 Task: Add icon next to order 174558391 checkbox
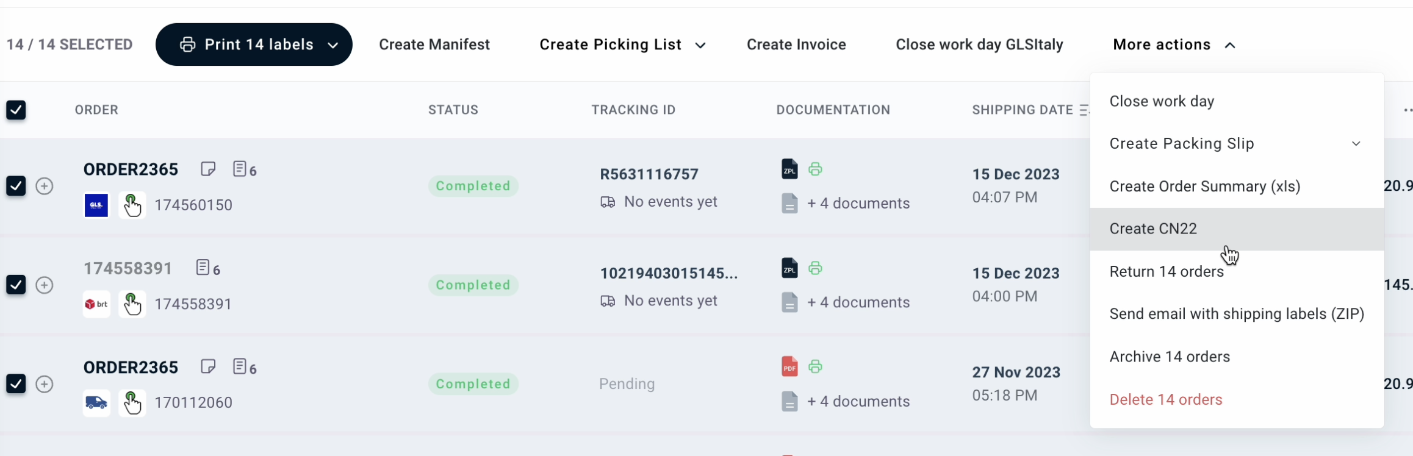pyautogui.click(x=45, y=285)
